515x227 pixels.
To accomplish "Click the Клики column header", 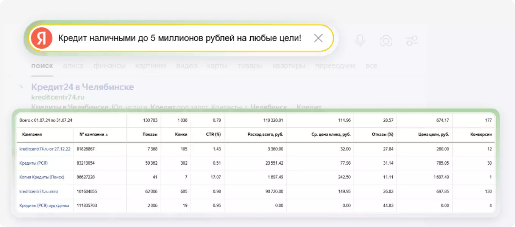I will tap(181, 134).
